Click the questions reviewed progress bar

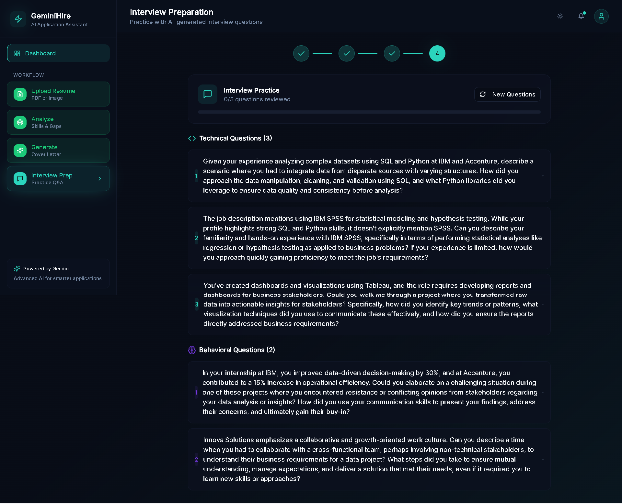tap(369, 112)
